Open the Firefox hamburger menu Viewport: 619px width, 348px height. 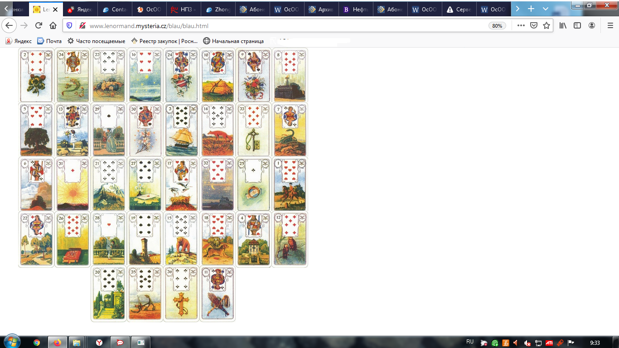pyautogui.click(x=610, y=25)
